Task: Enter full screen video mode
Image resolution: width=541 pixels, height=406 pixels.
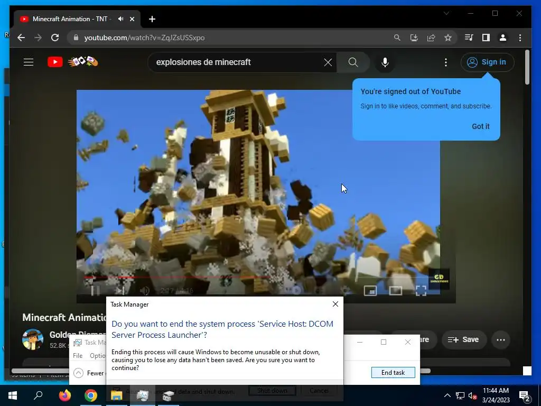Action: click(x=421, y=291)
